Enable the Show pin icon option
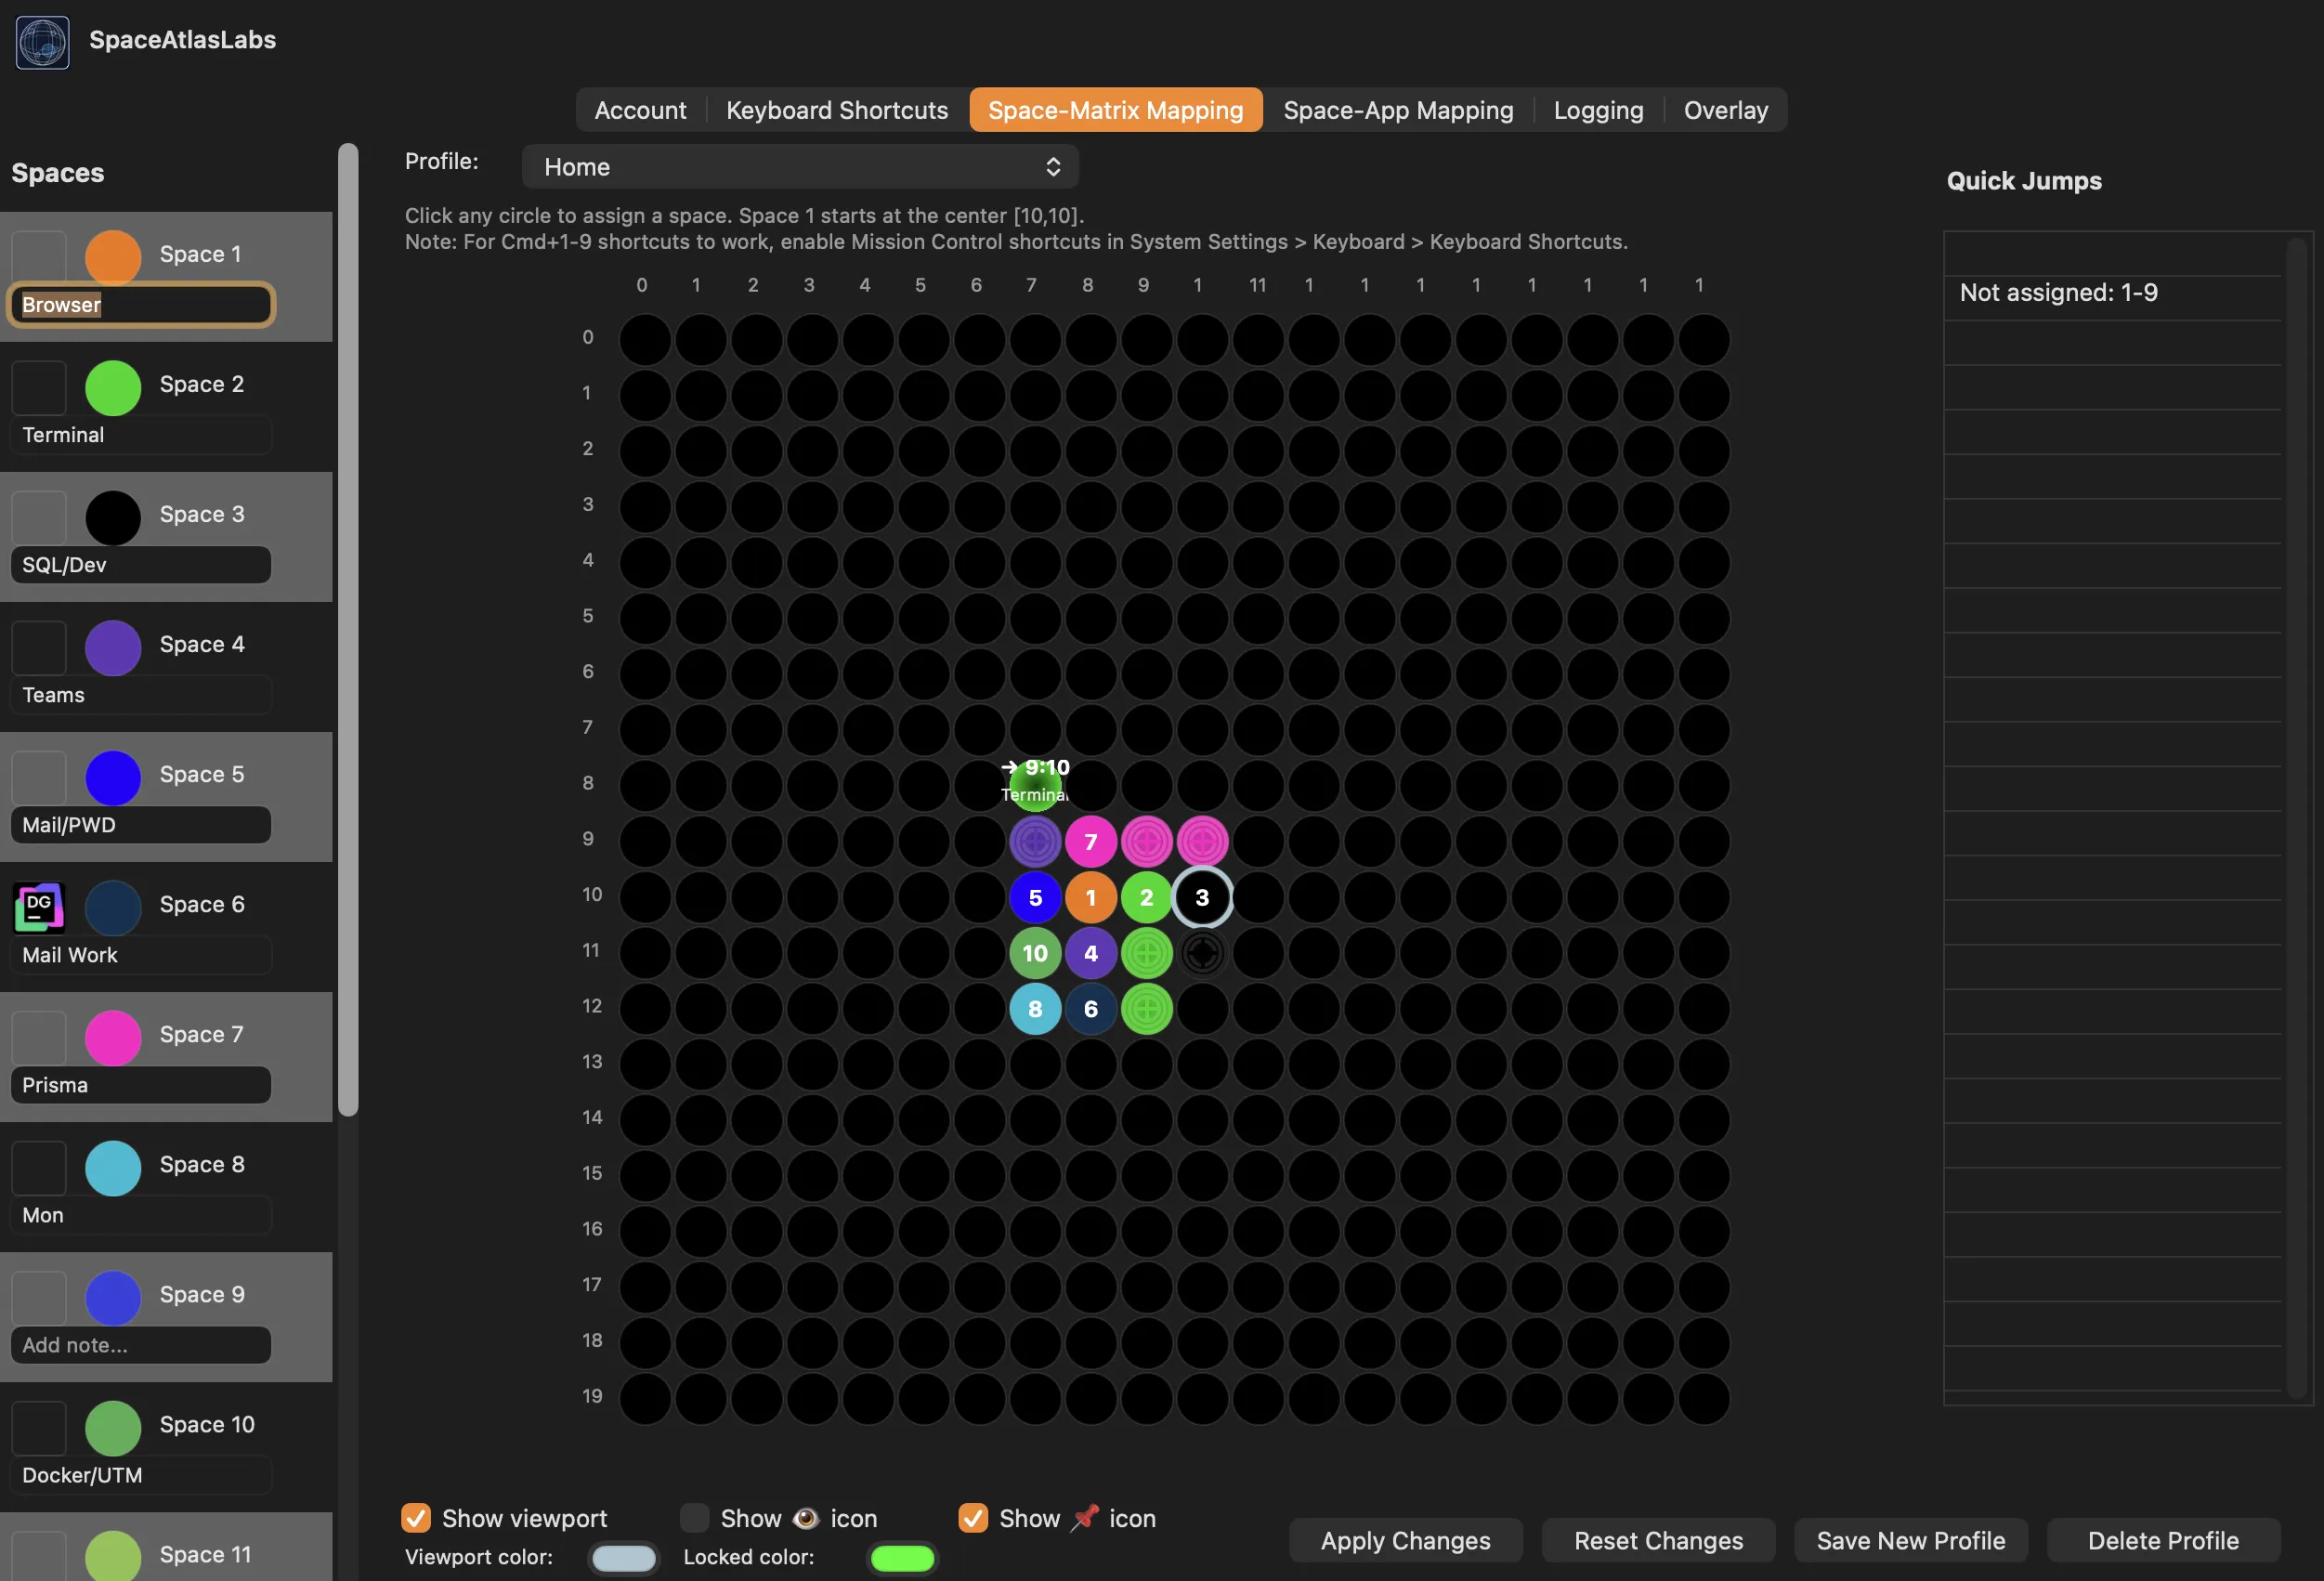Viewport: 2324px width, 1581px height. pos(972,1517)
